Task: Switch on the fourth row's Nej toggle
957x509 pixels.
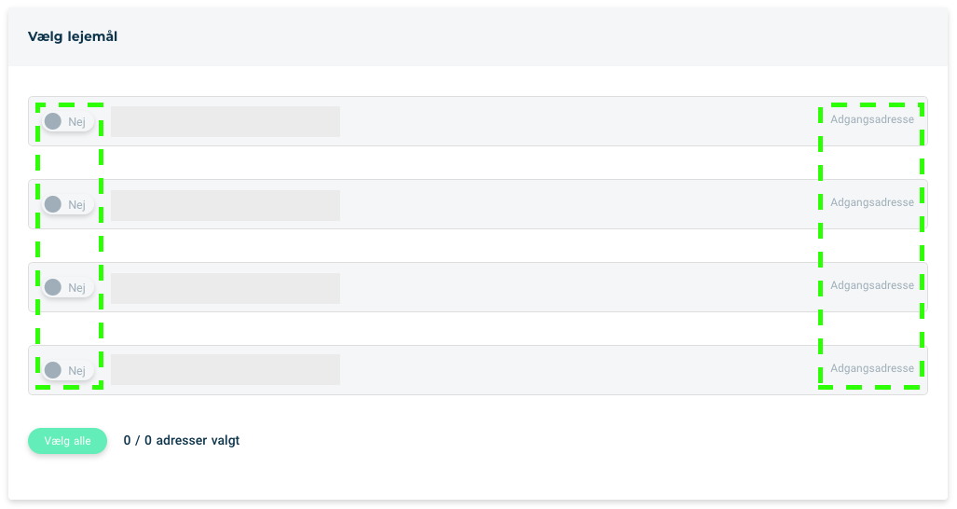Action: [x=68, y=370]
